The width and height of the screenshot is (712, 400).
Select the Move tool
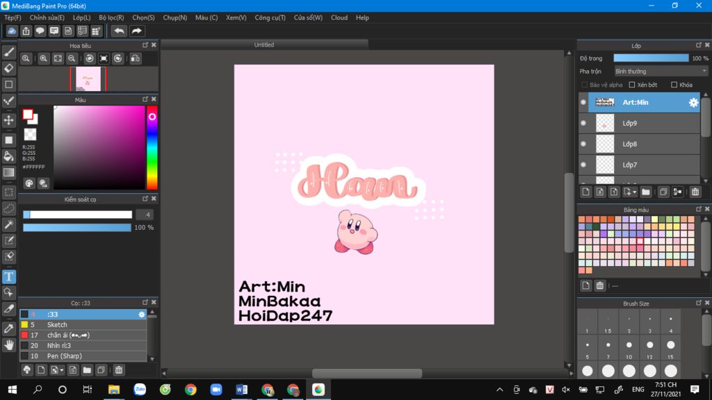pyautogui.click(x=8, y=120)
